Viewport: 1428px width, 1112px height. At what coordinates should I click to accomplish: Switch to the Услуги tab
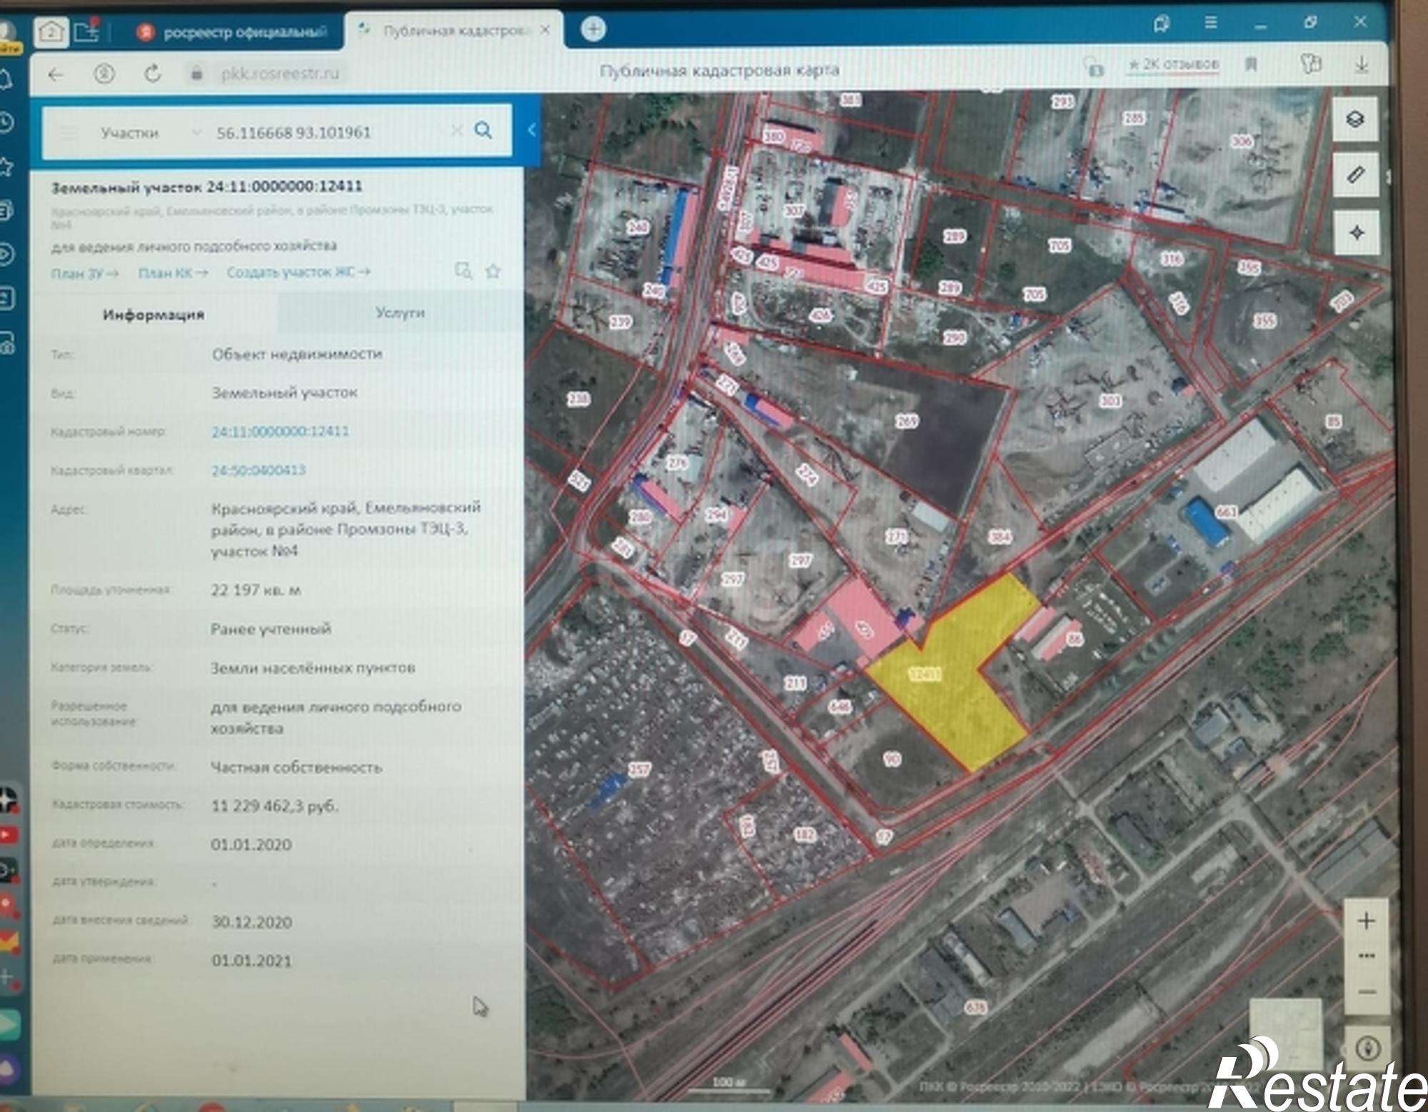[400, 313]
